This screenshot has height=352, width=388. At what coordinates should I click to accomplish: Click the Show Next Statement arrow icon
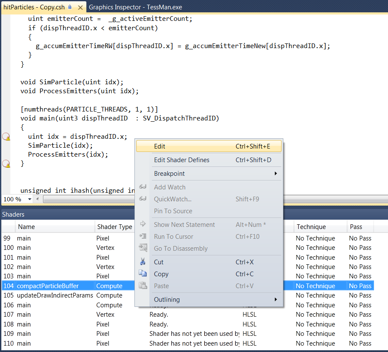[x=143, y=224]
